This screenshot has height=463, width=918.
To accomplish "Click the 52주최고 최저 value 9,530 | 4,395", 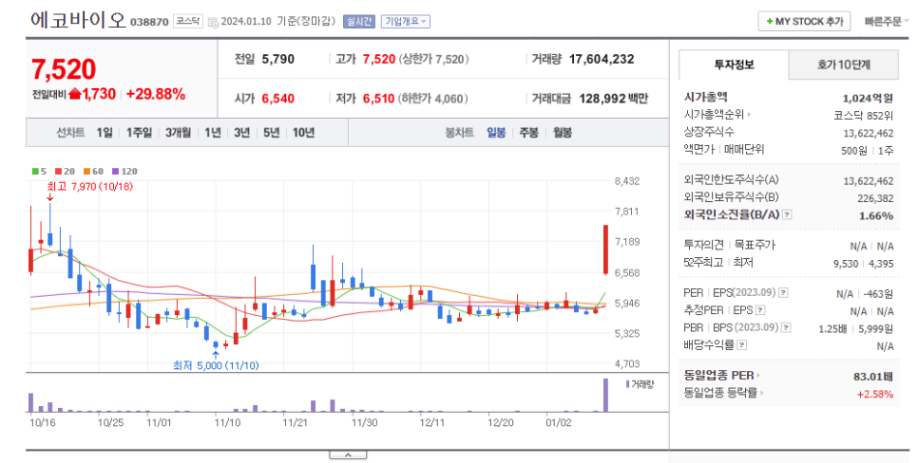I will pos(864,264).
